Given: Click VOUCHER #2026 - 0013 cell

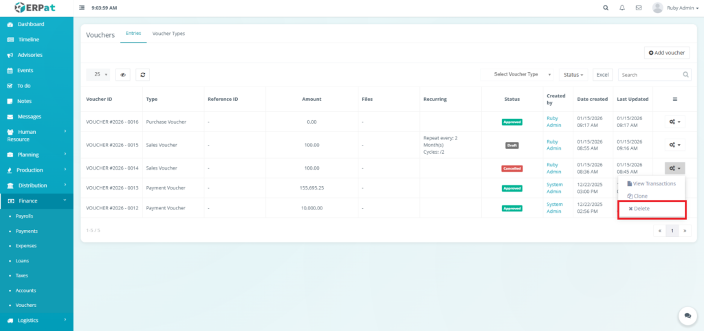Looking at the screenshot, I should [112, 188].
